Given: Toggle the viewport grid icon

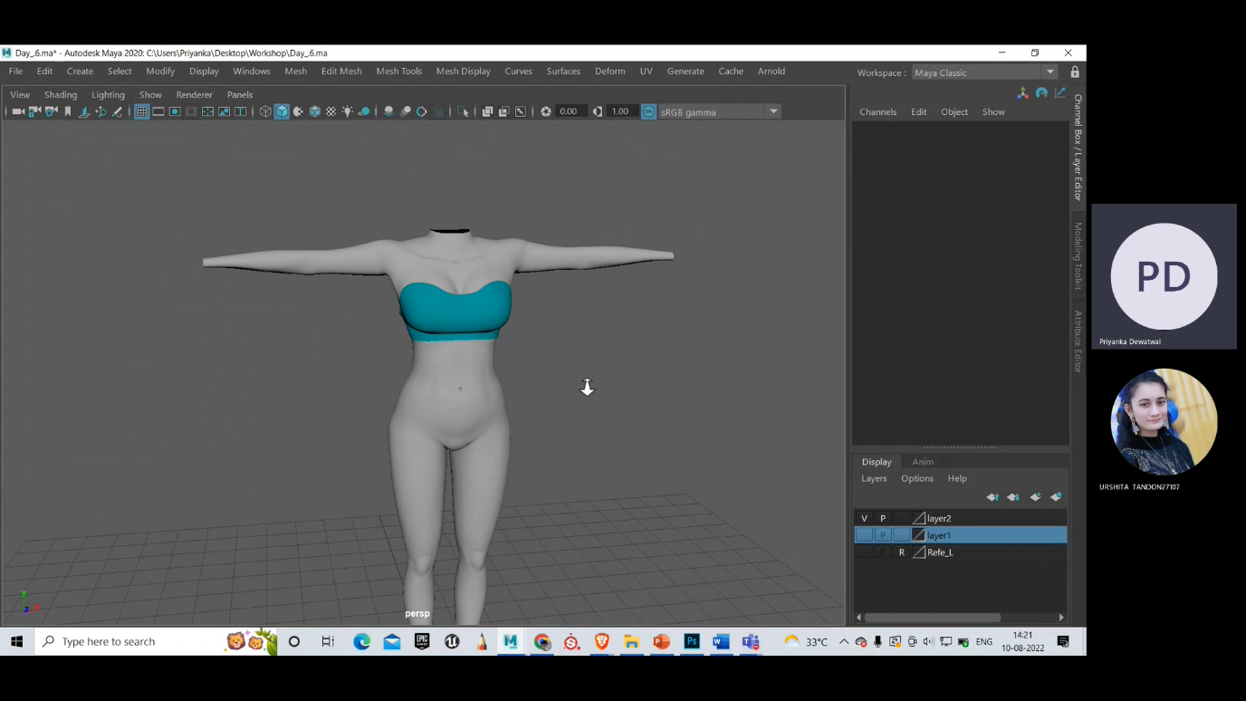Looking at the screenshot, I should (x=142, y=111).
